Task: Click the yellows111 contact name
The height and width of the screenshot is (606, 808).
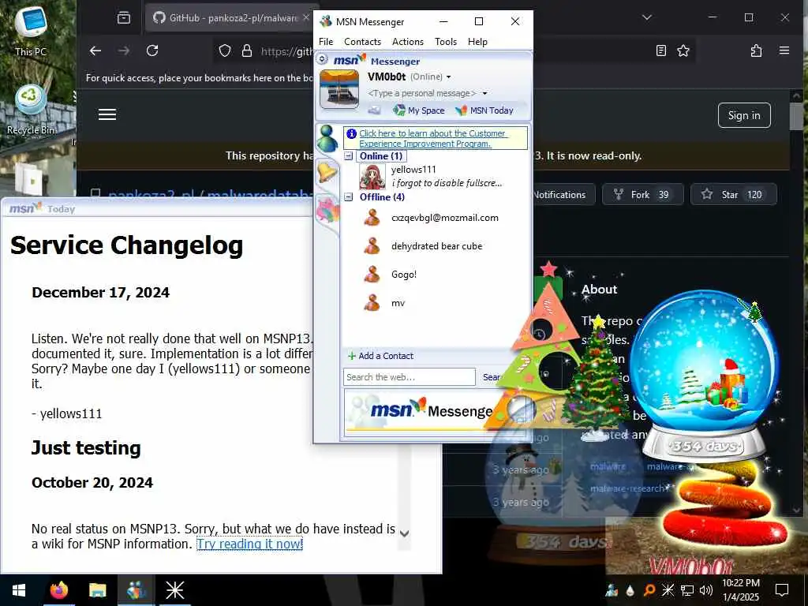Action: pos(413,170)
